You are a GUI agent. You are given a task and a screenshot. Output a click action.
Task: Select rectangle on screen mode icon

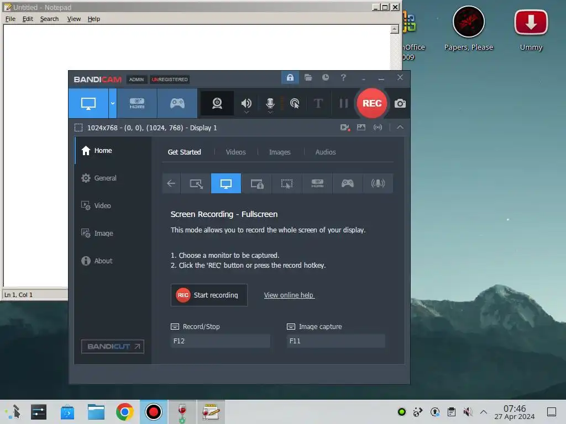[x=196, y=183]
